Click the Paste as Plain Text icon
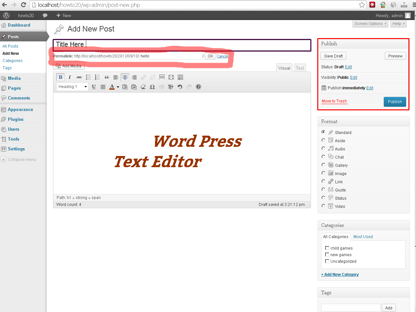 (x=125, y=87)
